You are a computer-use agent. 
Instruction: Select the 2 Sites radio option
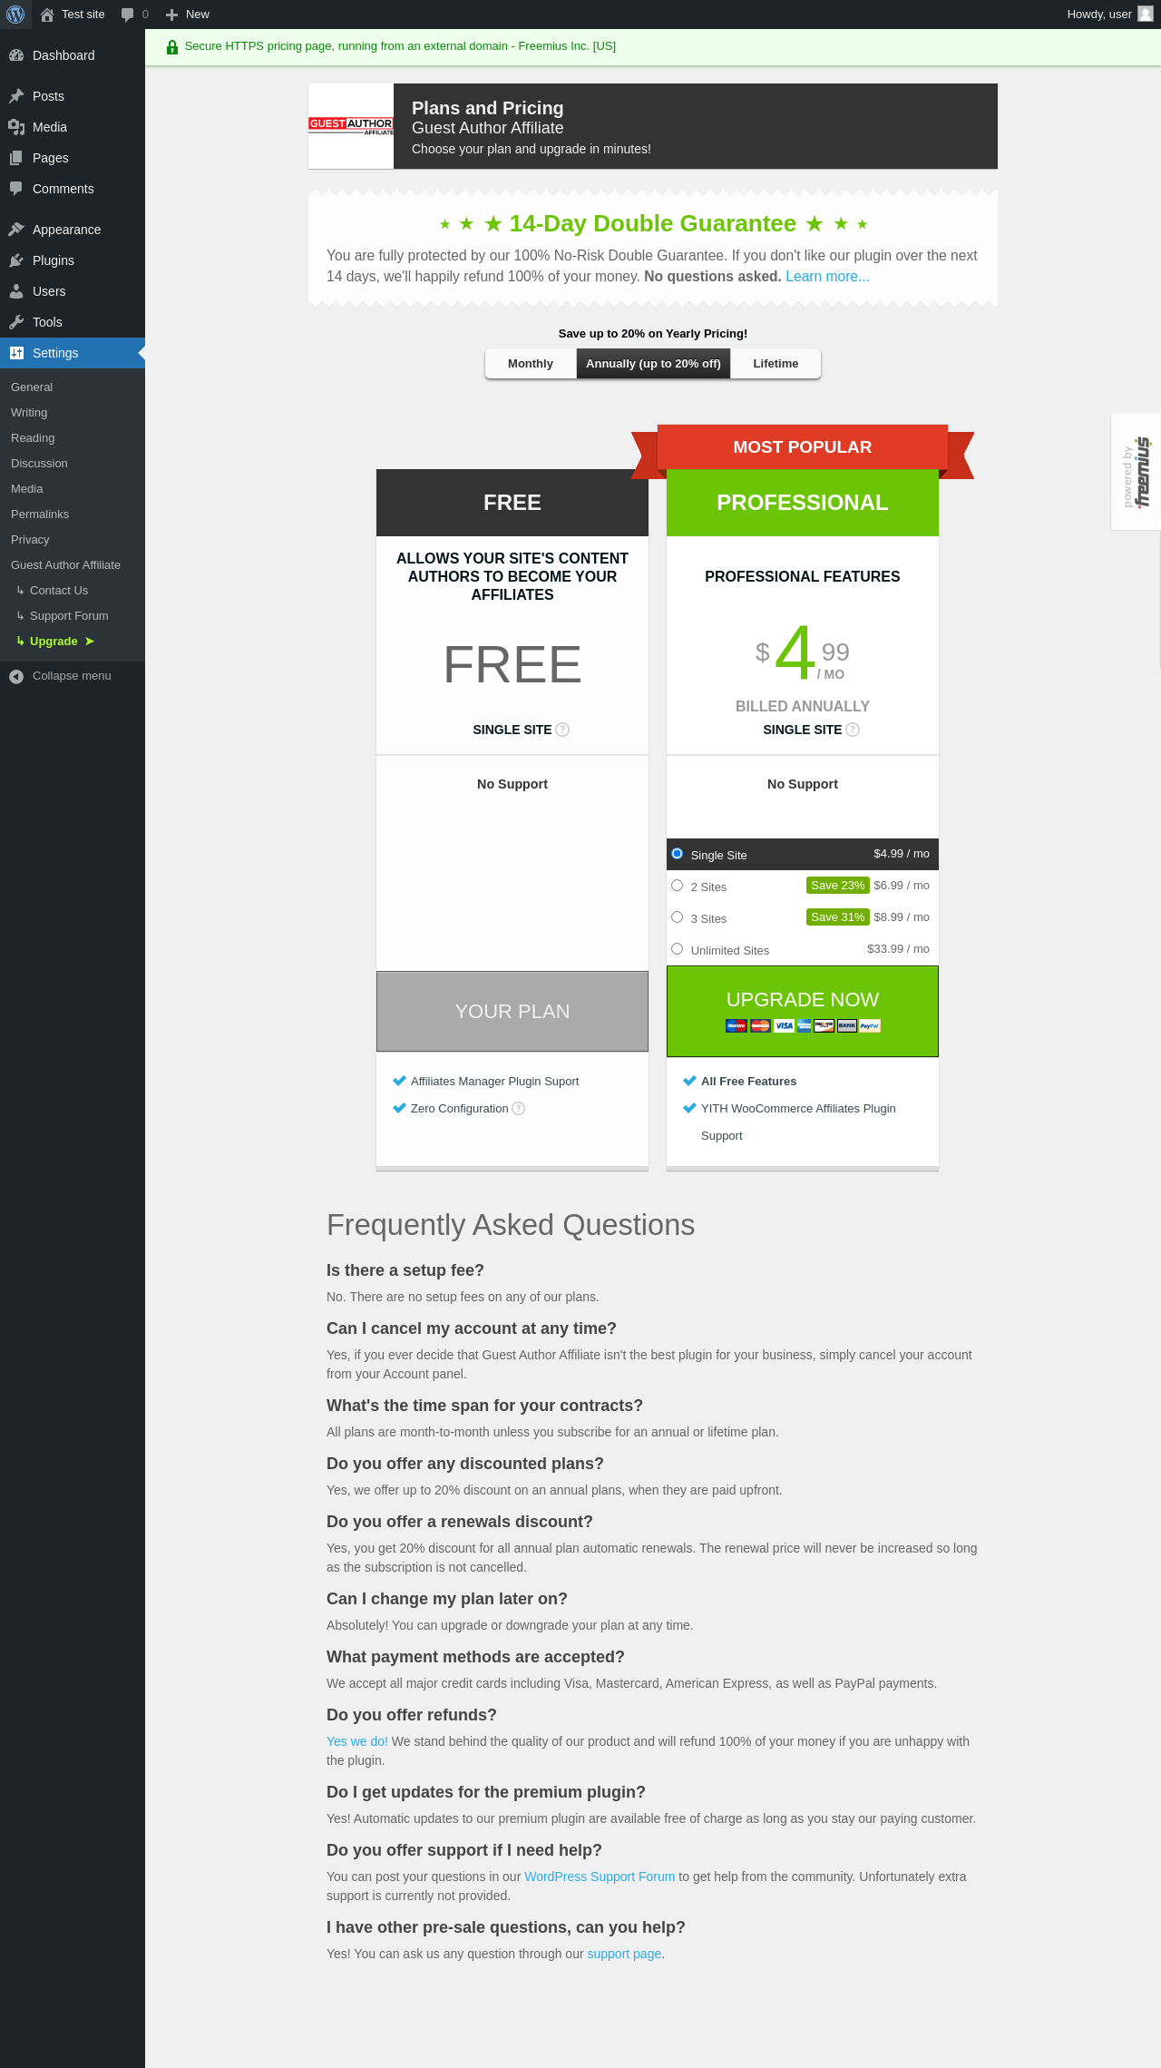click(x=677, y=886)
